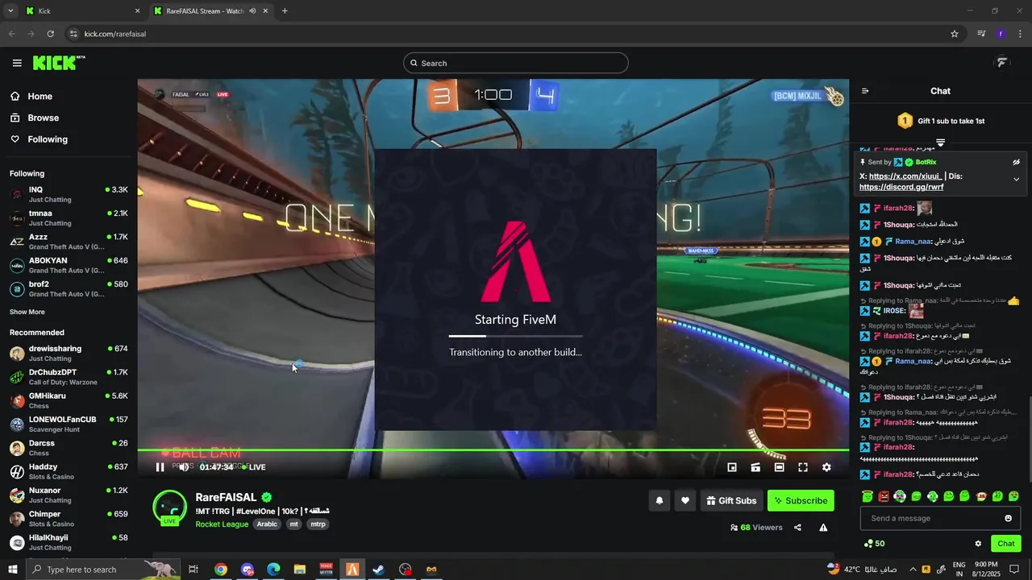The image size is (1032, 580).
Task: Open recommended channel Nuxanor
Action: click(x=69, y=495)
